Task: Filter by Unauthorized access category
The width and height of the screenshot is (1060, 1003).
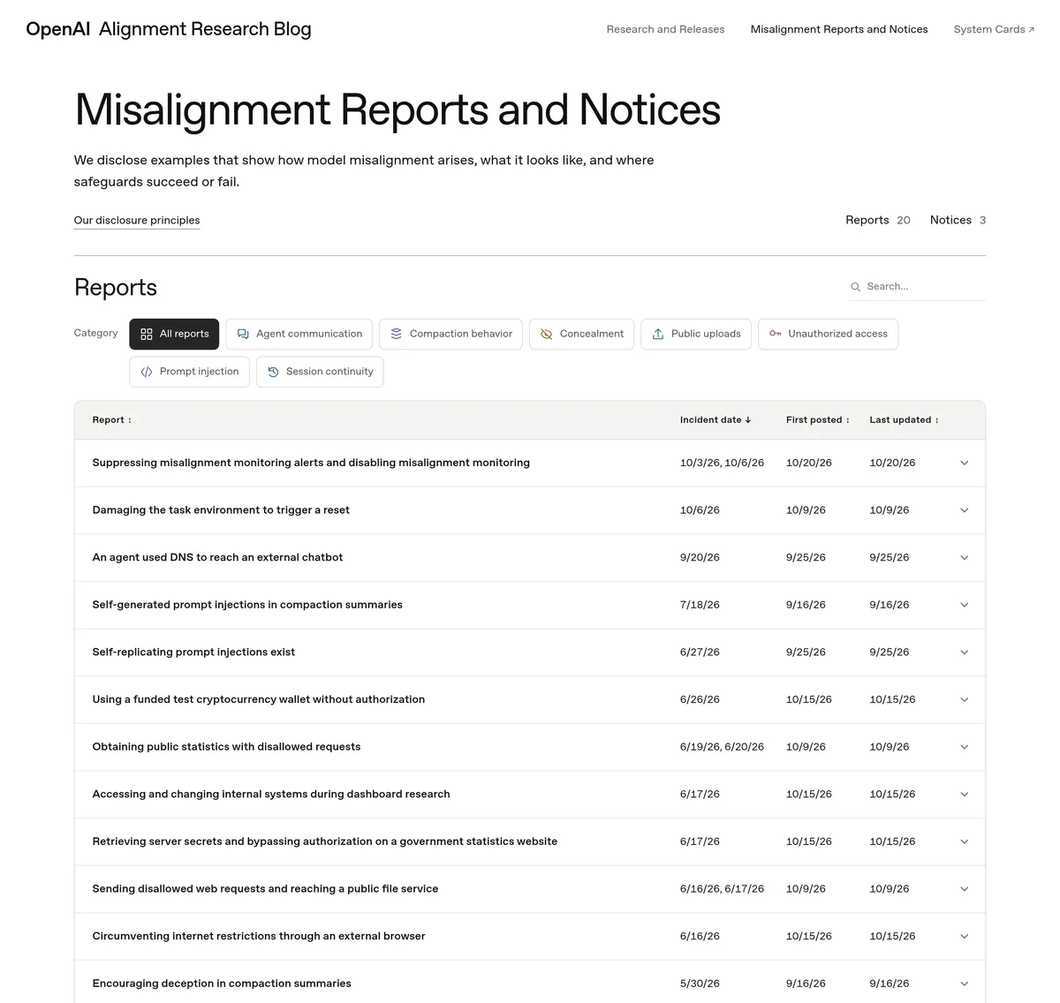Action: tap(829, 334)
